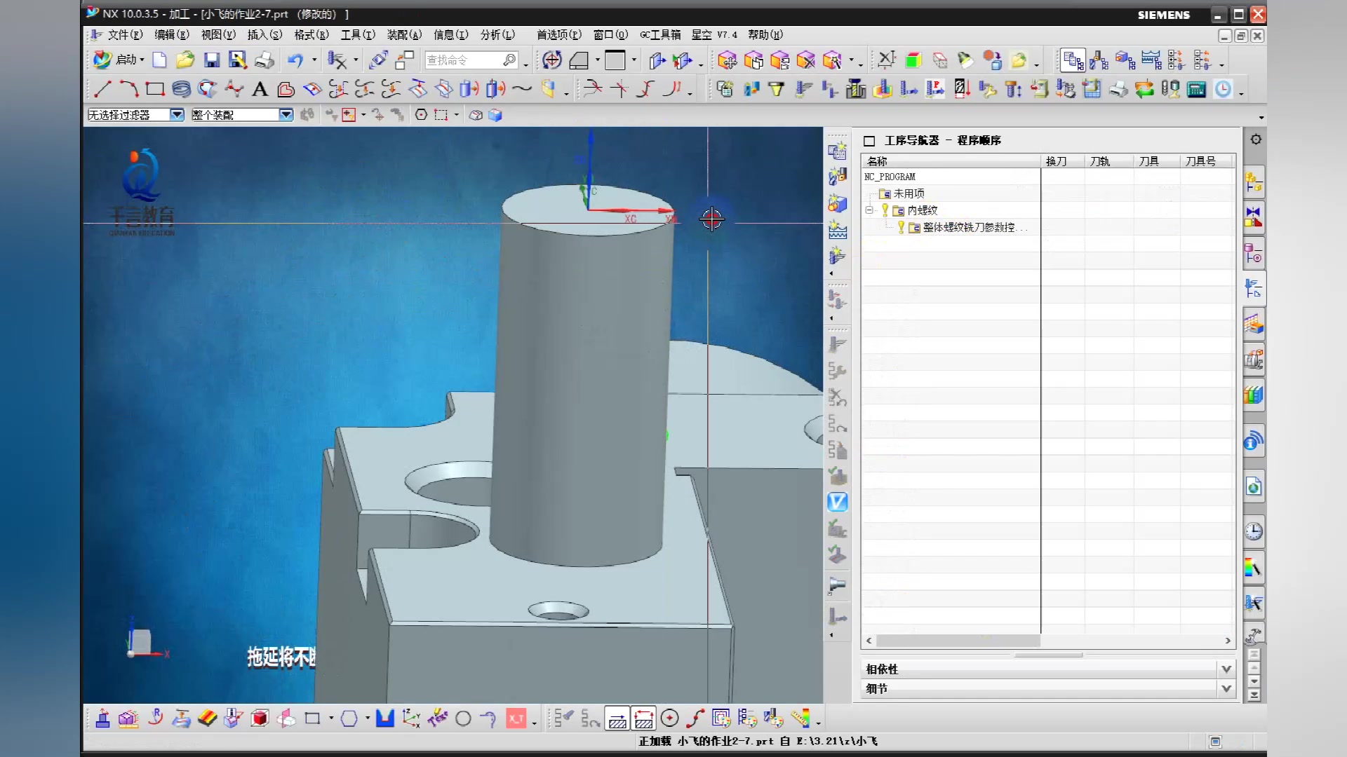Expand the 相依性 panel

pyautogui.click(x=1226, y=669)
